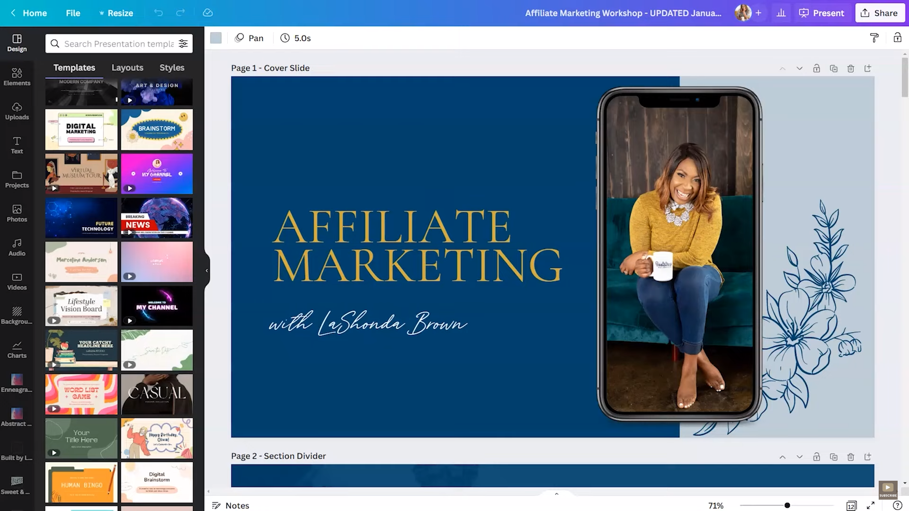Duplicate Page 2 - Section Divider
Viewport: 909px width, 511px height.
(834, 457)
